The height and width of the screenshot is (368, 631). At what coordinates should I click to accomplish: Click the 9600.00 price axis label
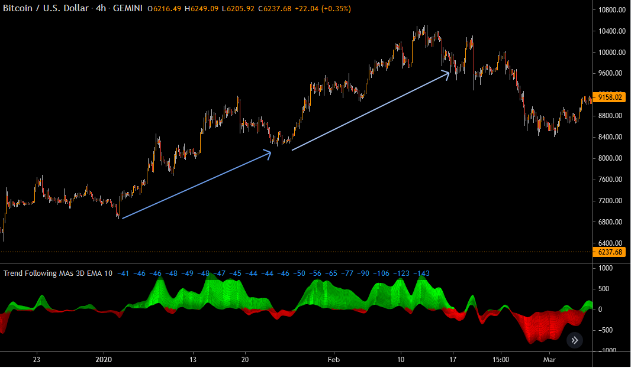pyautogui.click(x=611, y=73)
